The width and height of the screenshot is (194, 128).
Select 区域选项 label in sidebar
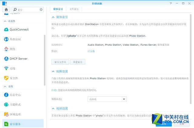pyautogui.click(x=15, y=114)
